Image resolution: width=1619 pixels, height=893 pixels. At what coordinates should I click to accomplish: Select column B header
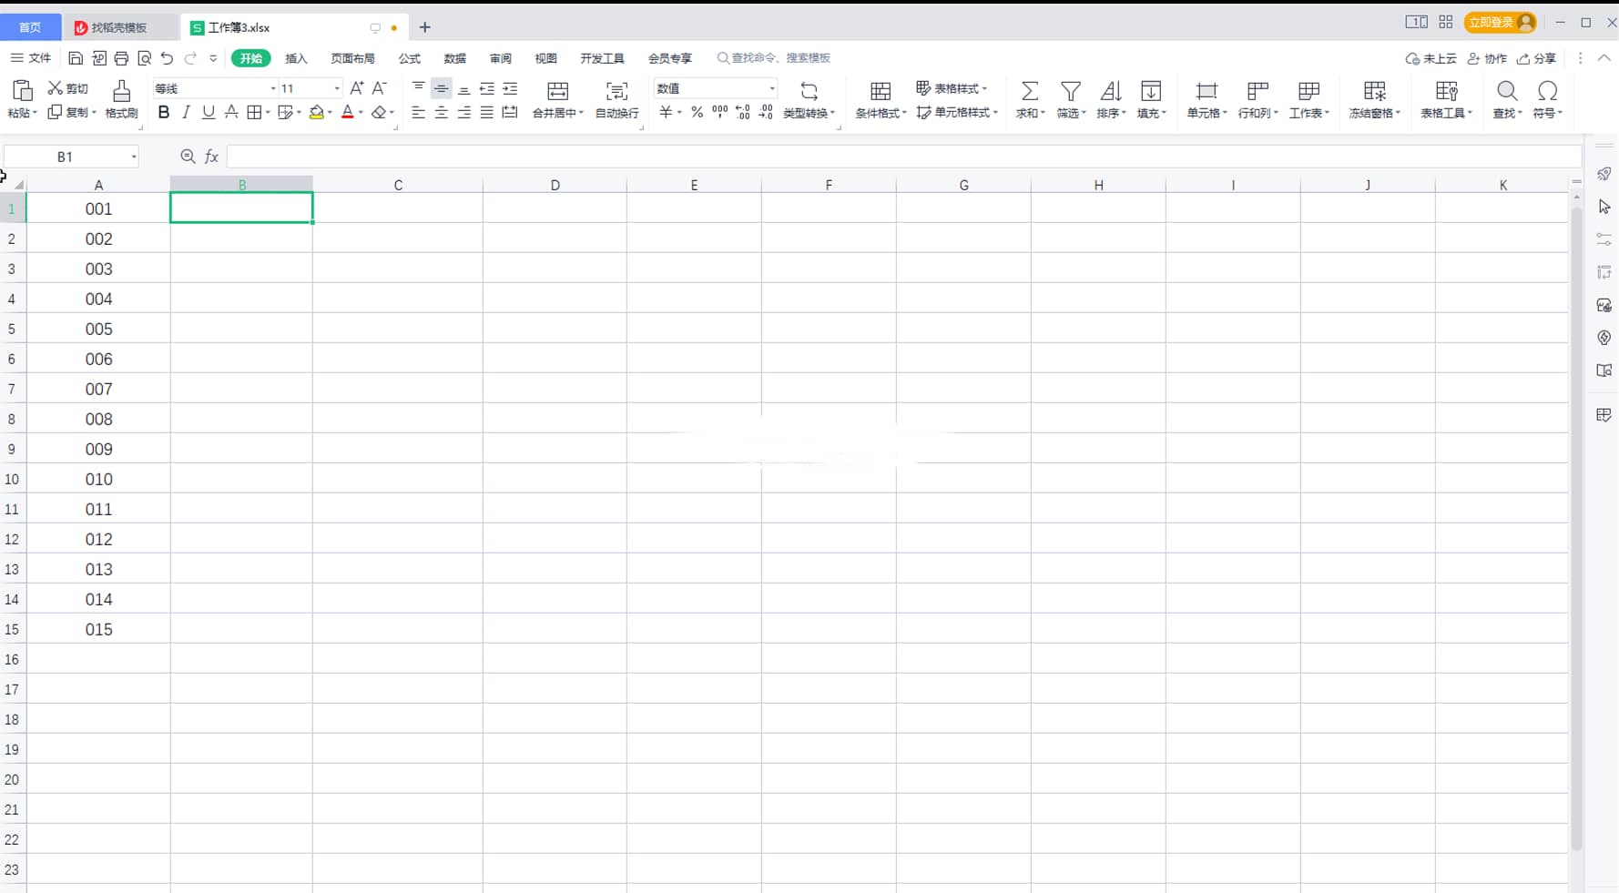(x=242, y=184)
